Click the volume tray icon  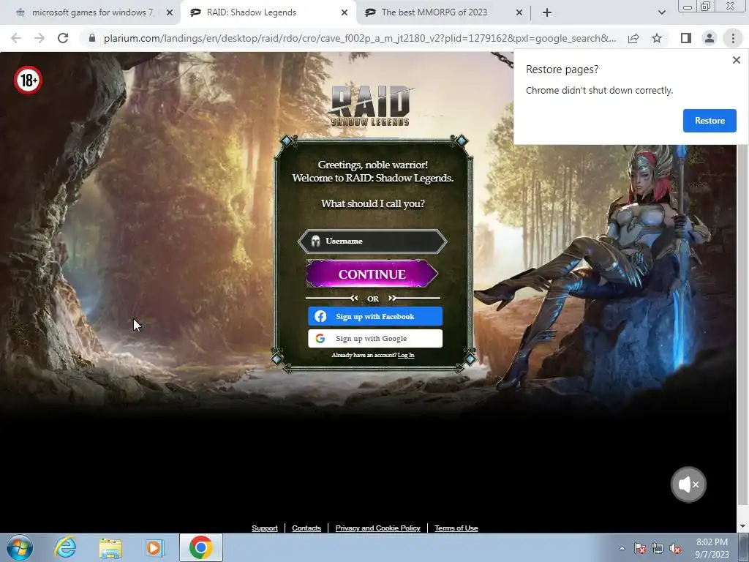(x=675, y=548)
